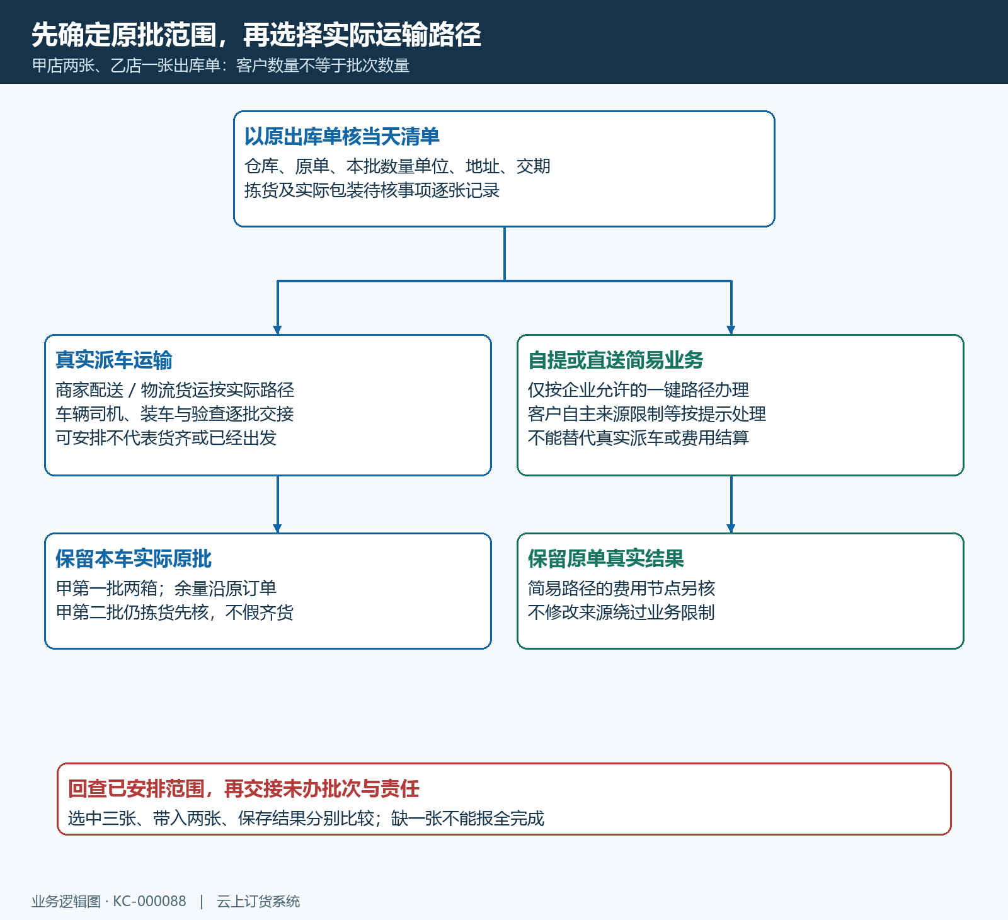1008x920 pixels.
Task: Click line 甲第二批仍拣货先核，不假齐货
Action: point(175,612)
